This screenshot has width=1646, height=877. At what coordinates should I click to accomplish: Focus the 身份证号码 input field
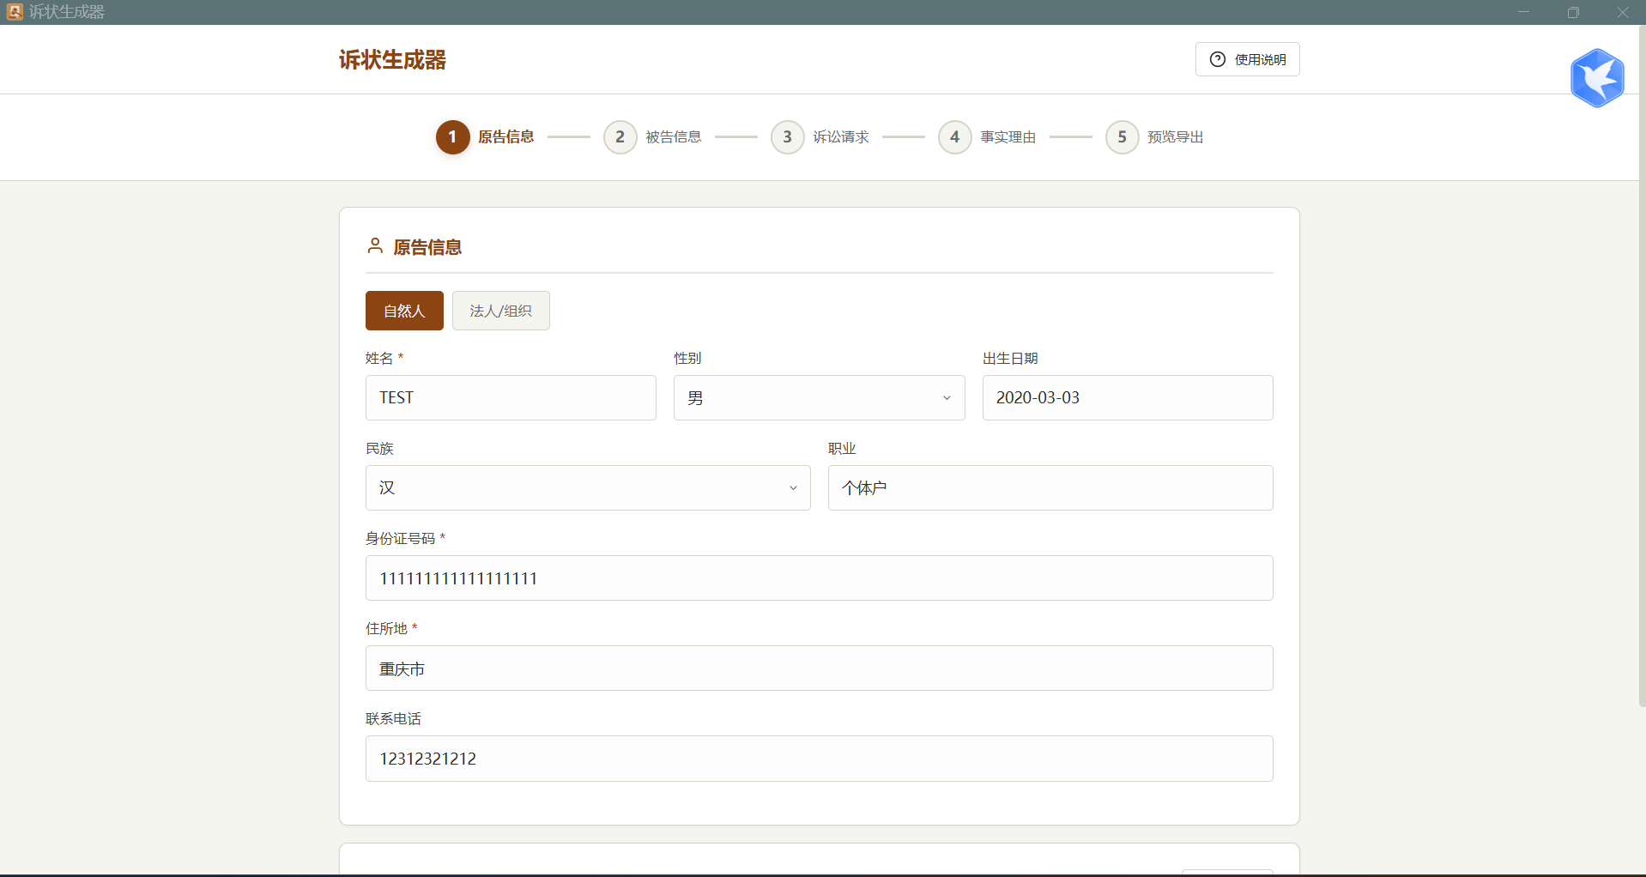coord(819,578)
